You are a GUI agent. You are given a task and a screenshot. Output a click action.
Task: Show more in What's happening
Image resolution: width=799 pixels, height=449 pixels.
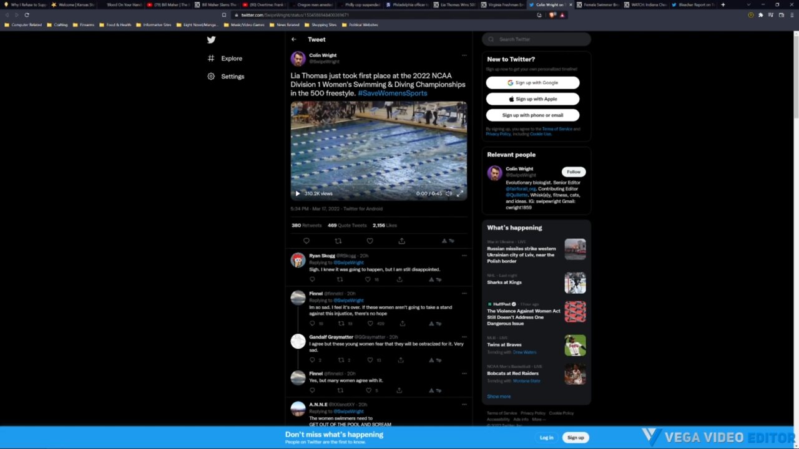click(499, 396)
